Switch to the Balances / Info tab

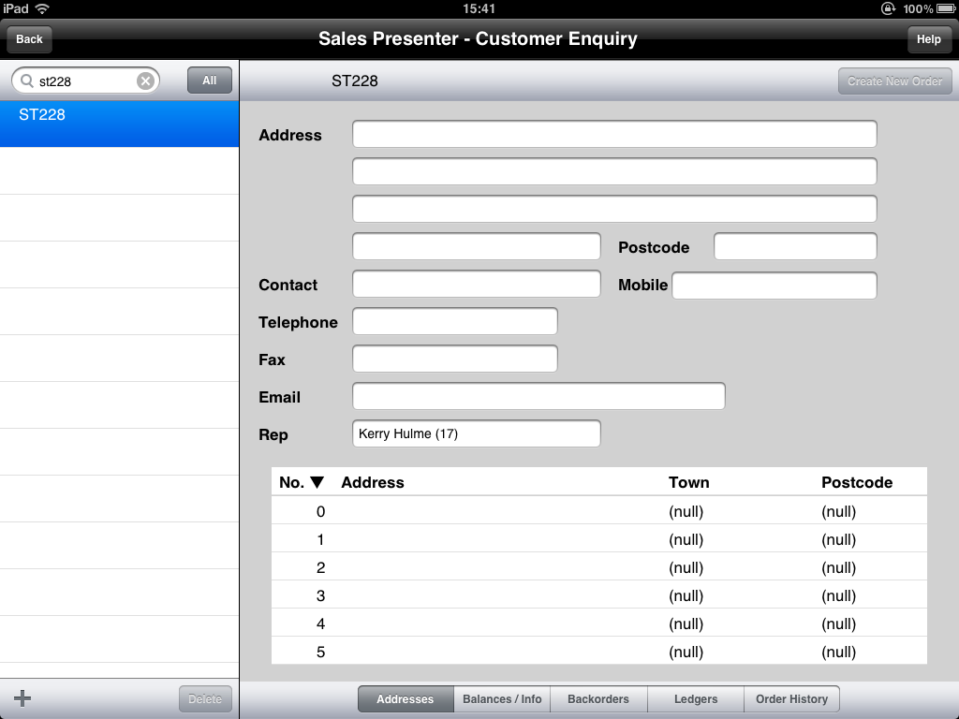click(502, 699)
